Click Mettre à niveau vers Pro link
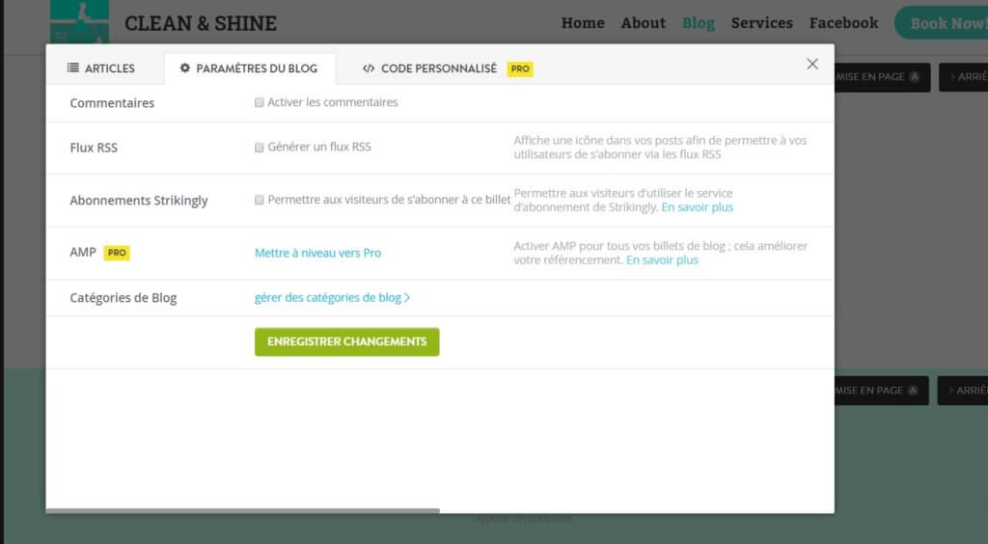988x544 pixels. coord(317,253)
